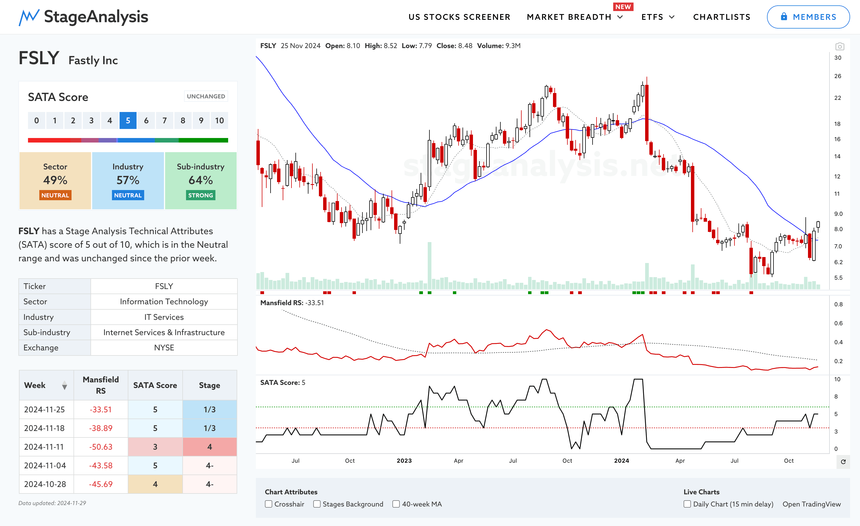The width and height of the screenshot is (860, 526).
Task: Click Stage cell 4 for 2024-11-11
Action: 209,447
